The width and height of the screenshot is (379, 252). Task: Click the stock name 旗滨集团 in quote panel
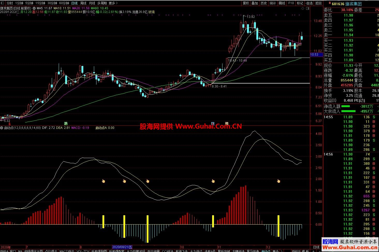(x=353, y=4)
